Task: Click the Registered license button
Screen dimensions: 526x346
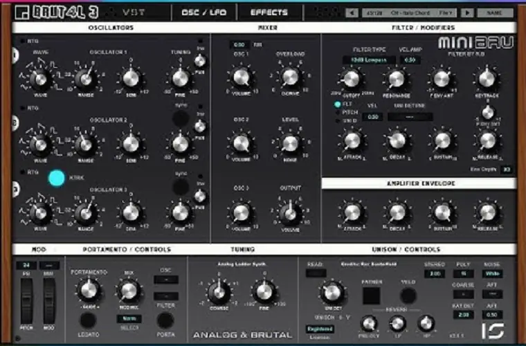Action: [320, 330]
